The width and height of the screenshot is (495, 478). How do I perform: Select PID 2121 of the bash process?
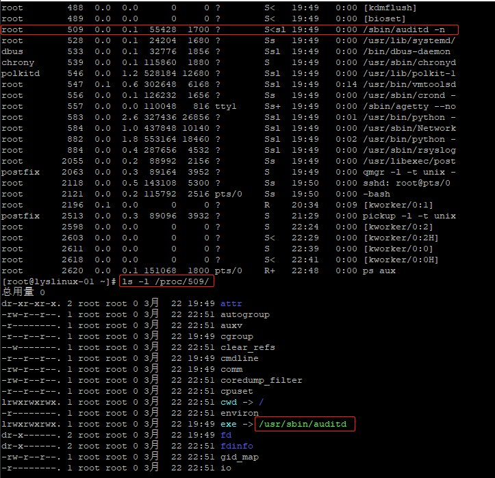click(73, 194)
